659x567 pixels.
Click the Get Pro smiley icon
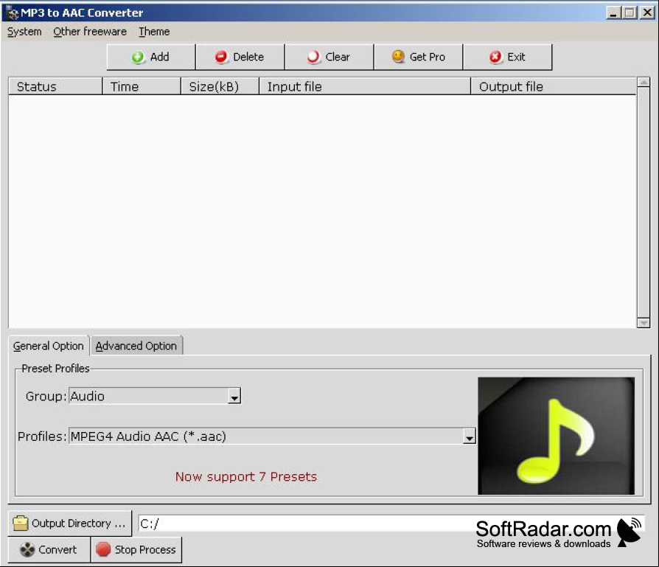[398, 56]
